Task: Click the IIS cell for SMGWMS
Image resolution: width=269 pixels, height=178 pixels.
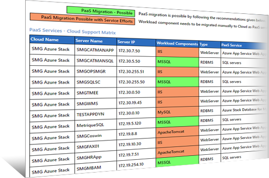Action: (x=177, y=102)
